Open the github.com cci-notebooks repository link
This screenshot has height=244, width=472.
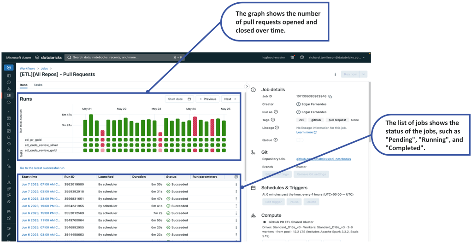click(x=323, y=159)
